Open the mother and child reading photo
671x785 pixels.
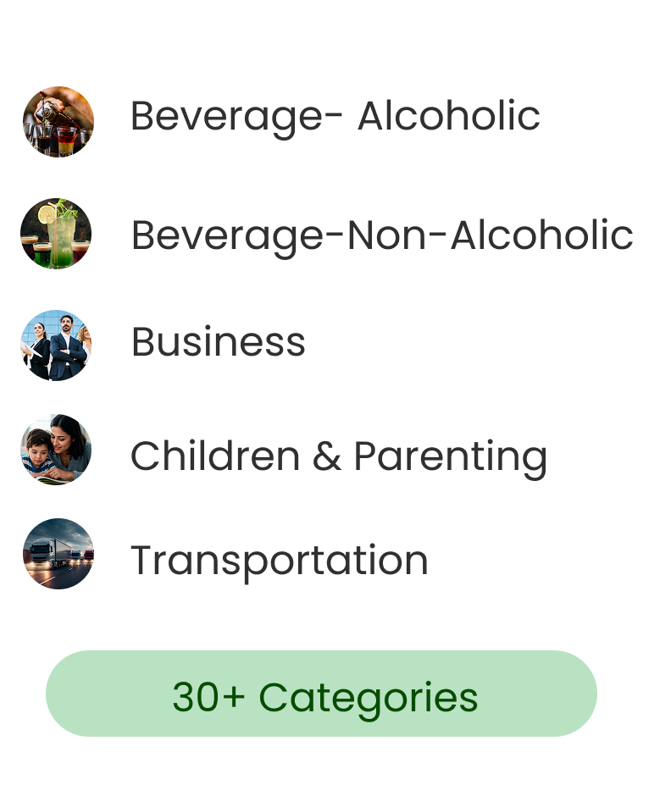[x=56, y=450]
